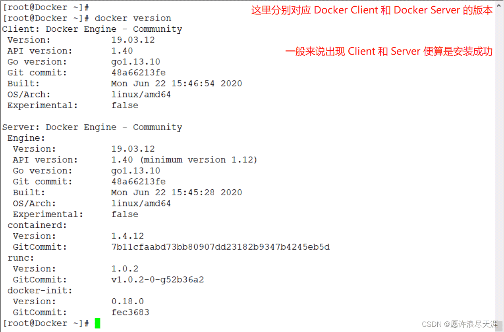Click the 'Client: Docker Engine - Community' heading
Screen dimensions: 504x332
coord(92,29)
